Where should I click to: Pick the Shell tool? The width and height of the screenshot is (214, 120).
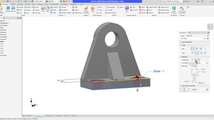click(x=53, y=10)
